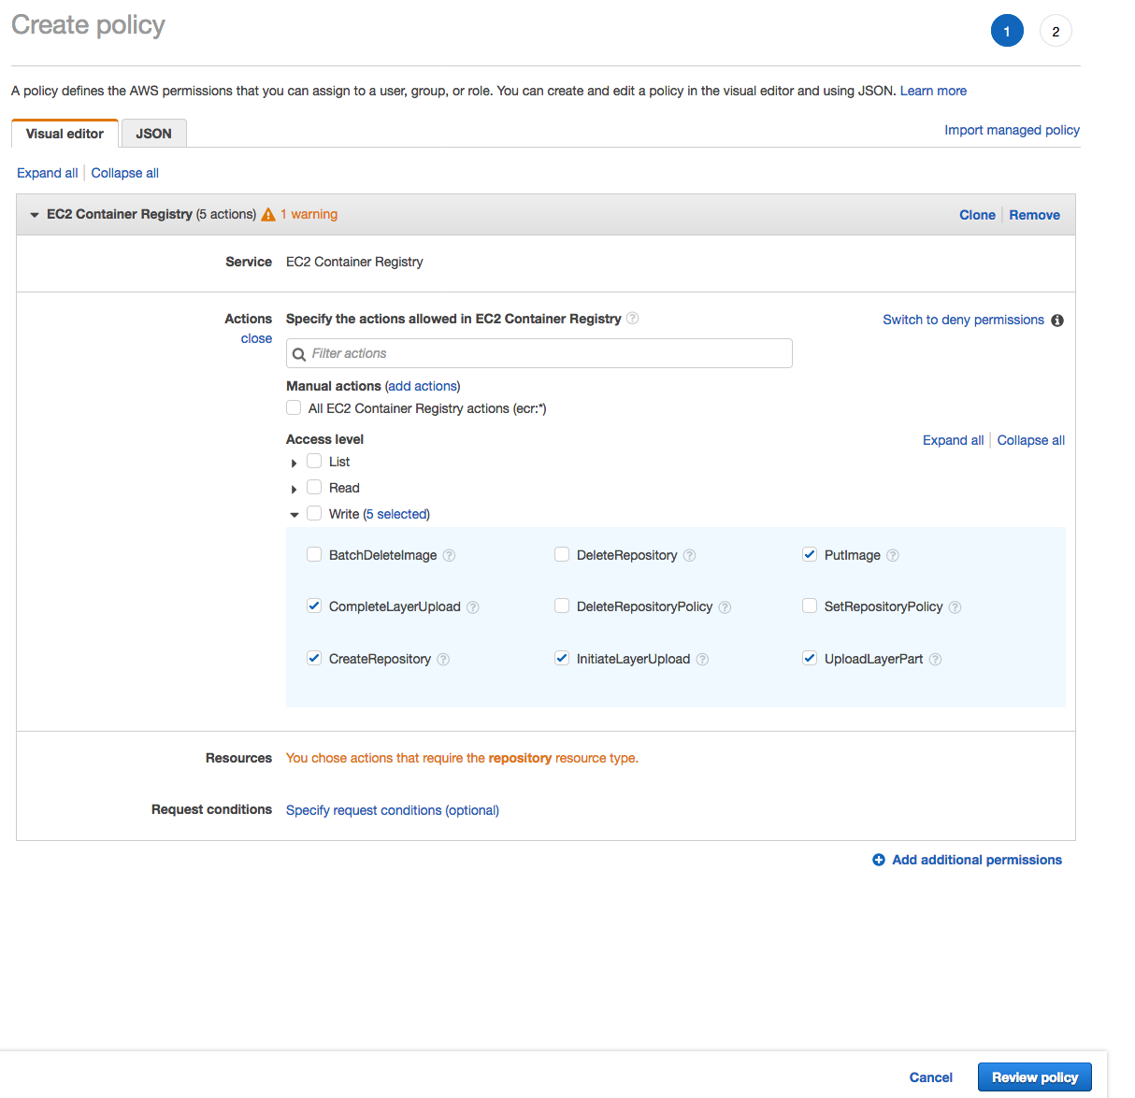Click Switch to deny permissions link
Image resolution: width=1135 pixels, height=1098 pixels.
pyautogui.click(x=963, y=320)
